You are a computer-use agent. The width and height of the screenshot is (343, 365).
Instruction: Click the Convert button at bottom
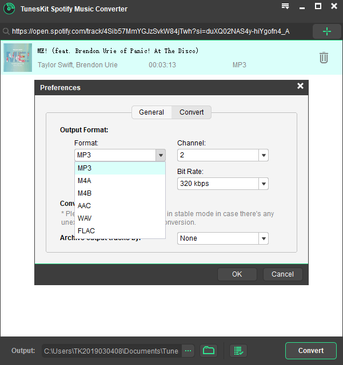click(x=311, y=351)
